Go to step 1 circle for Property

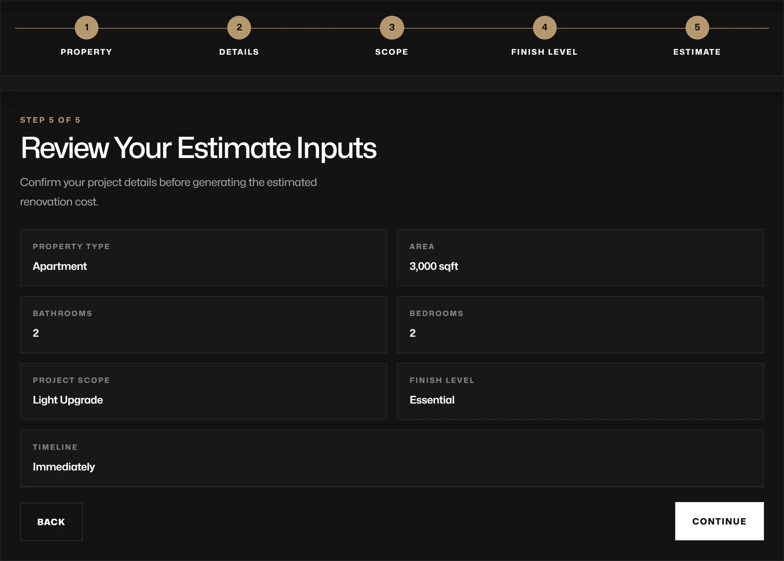coord(86,27)
